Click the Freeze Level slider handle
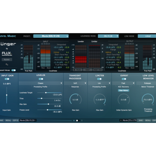The height and width of the screenshot is (156, 156). (x=47, y=110)
